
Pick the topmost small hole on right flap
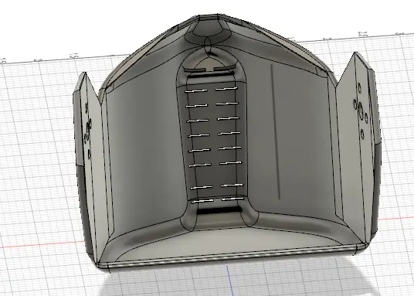point(359,88)
